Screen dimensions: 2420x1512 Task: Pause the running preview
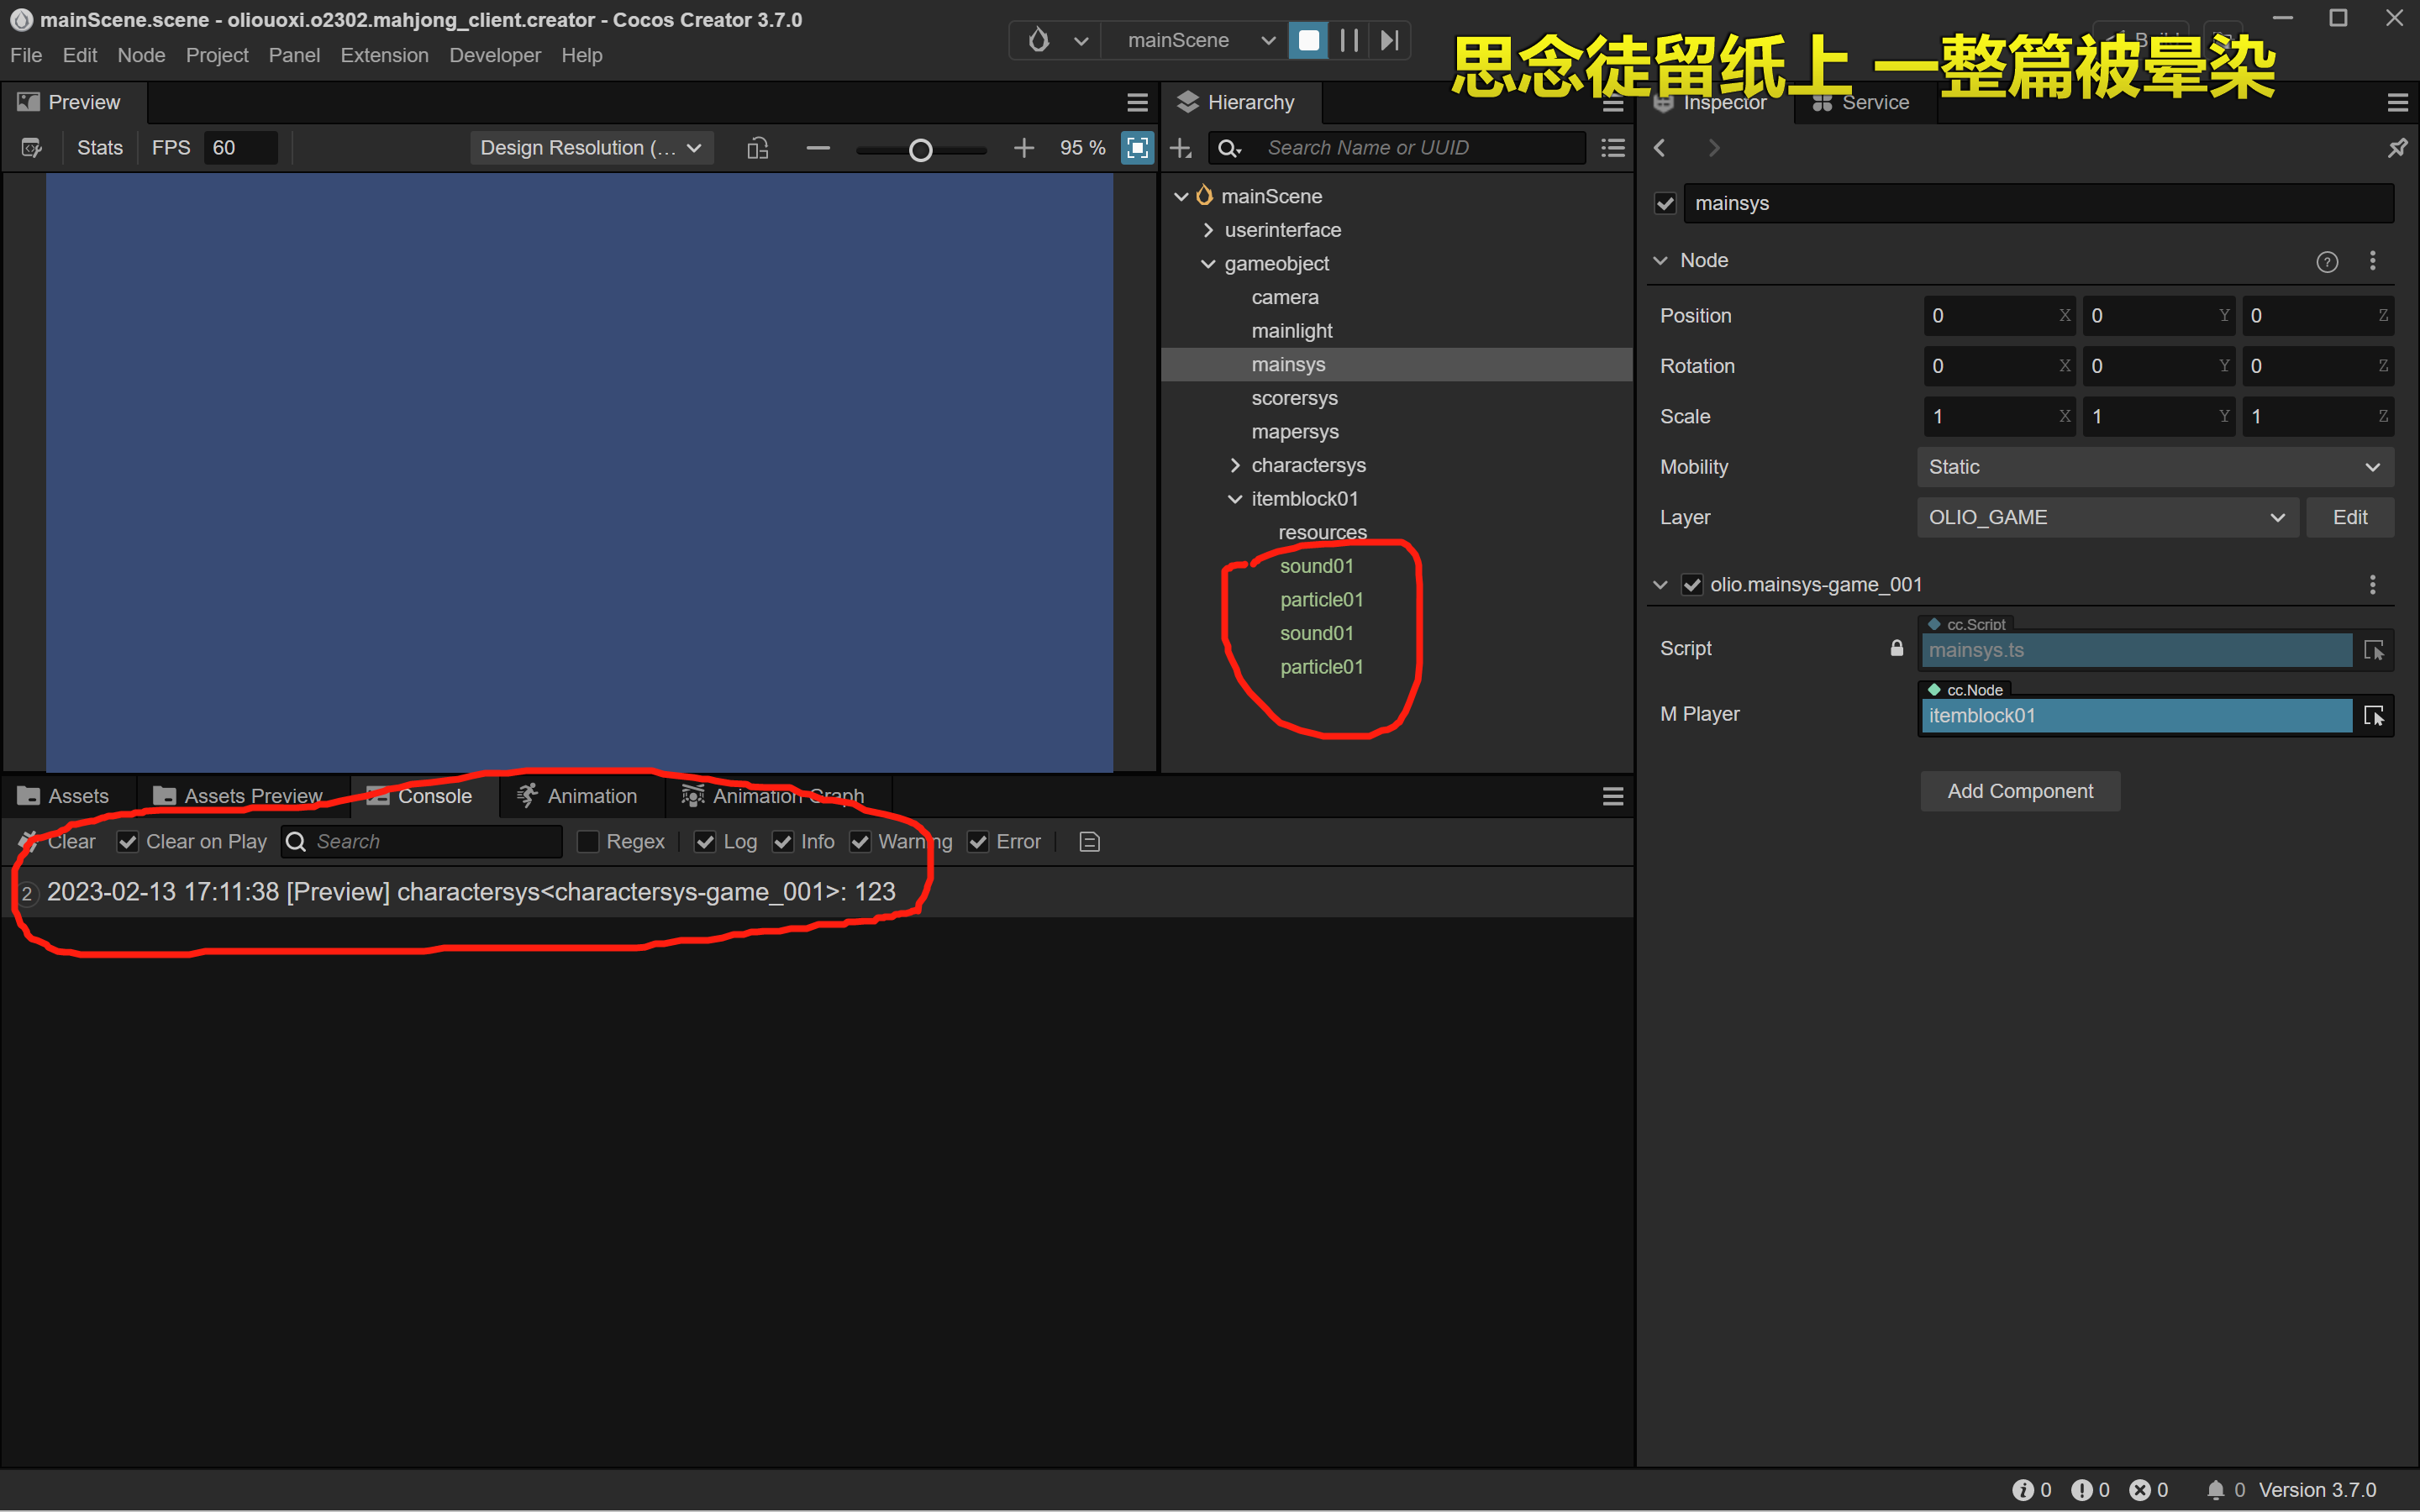[1348, 40]
